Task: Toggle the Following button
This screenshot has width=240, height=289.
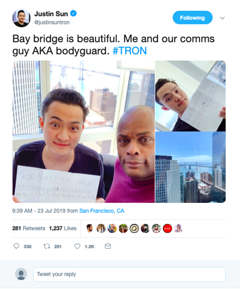Action: pyautogui.click(x=192, y=18)
